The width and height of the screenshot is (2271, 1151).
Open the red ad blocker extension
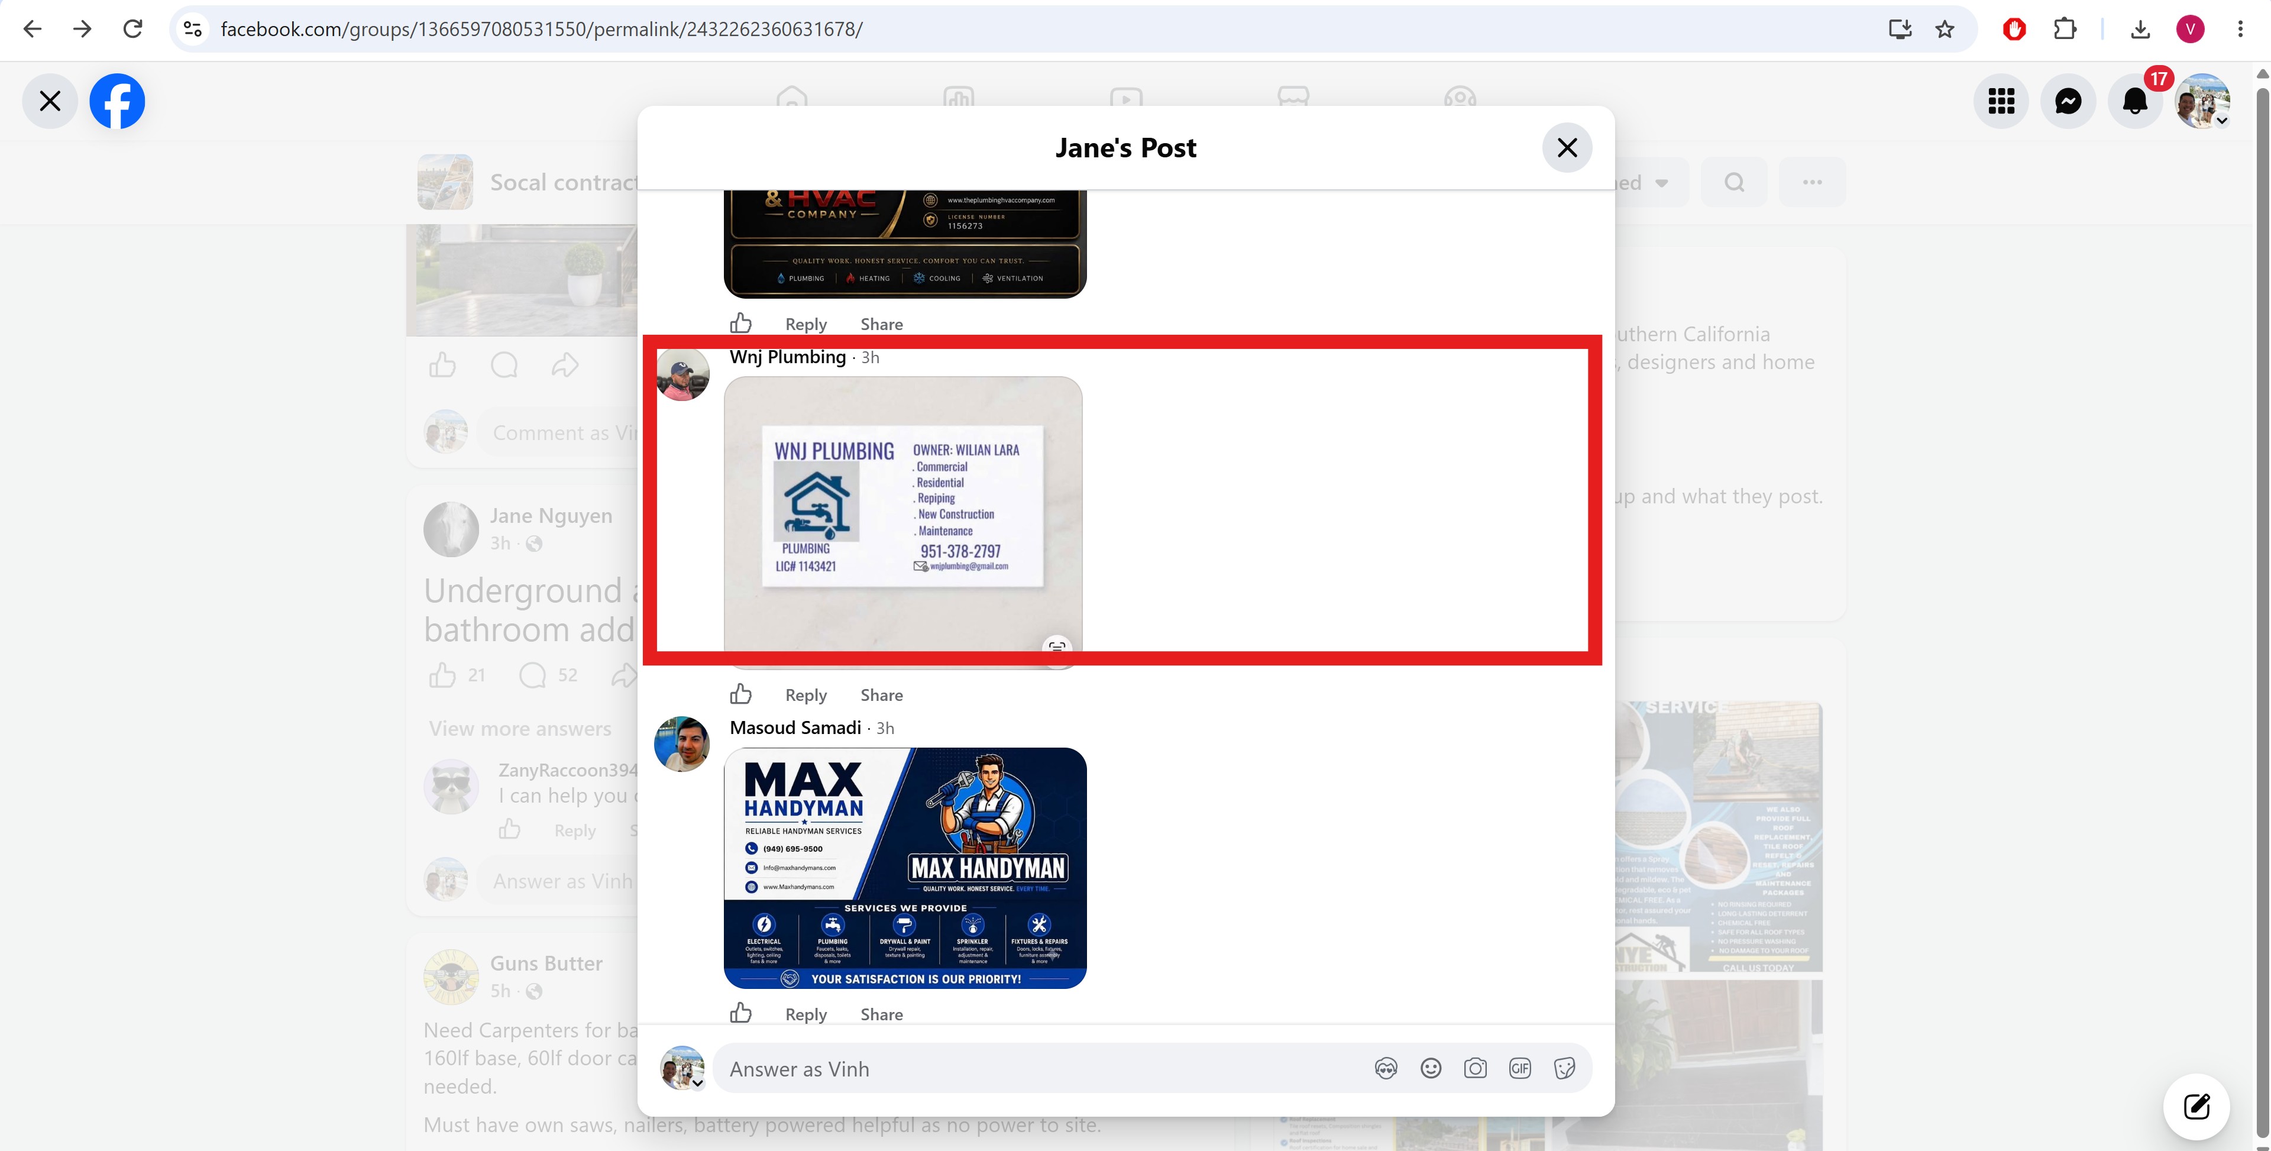click(x=2014, y=29)
